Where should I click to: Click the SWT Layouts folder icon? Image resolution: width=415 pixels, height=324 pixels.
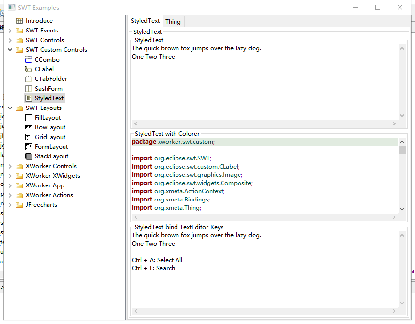click(x=19, y=108)
